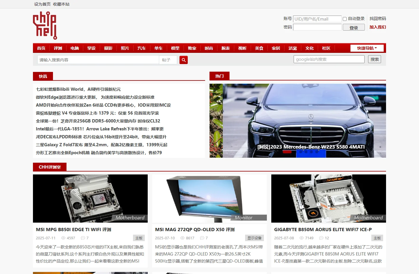The height and width of the screenshot is (274, 419).
Task: Open the 评测 nav item
Action: click(58, 48)
